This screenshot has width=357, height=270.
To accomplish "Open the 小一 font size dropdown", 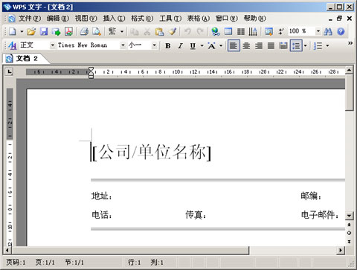I will 154,45.
